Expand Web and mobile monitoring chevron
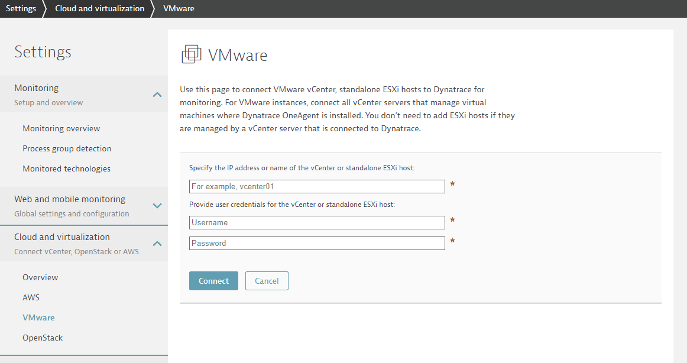The width and height of the screenshot is (687, 363). coord(157,205)
